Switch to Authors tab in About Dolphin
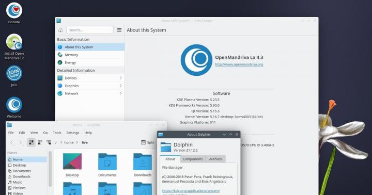Screen dimensions: 372x195 coord(215,159)
